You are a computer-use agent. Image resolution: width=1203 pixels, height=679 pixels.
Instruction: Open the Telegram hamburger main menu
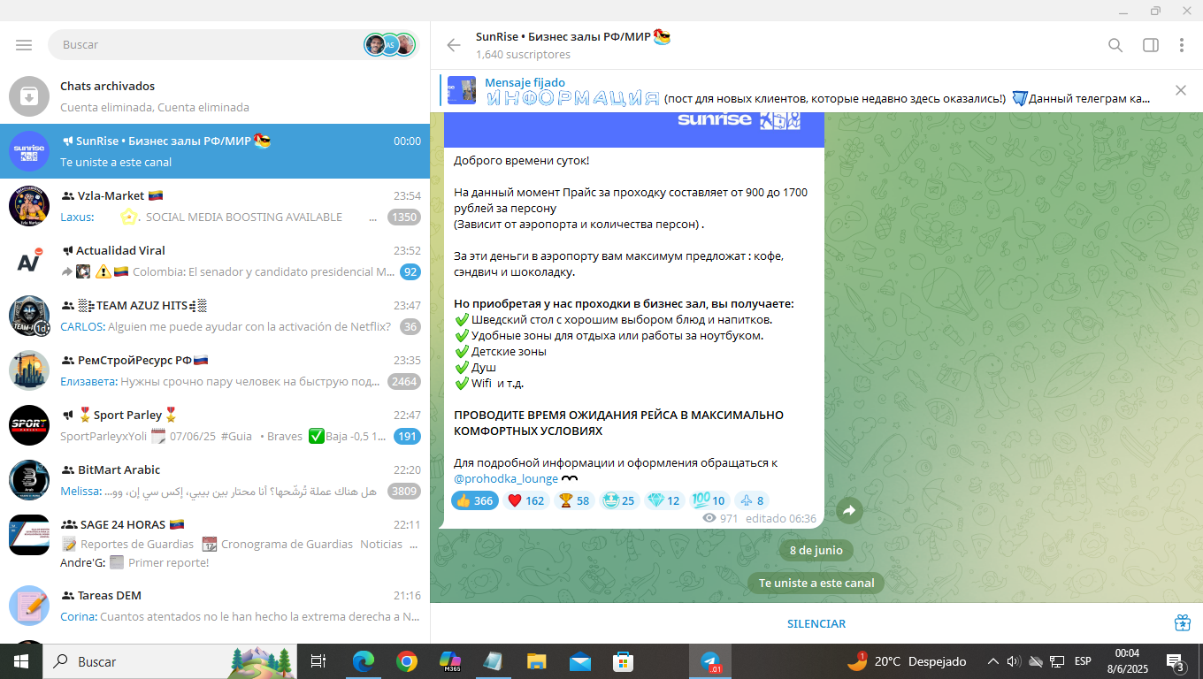tap(24, 45)
